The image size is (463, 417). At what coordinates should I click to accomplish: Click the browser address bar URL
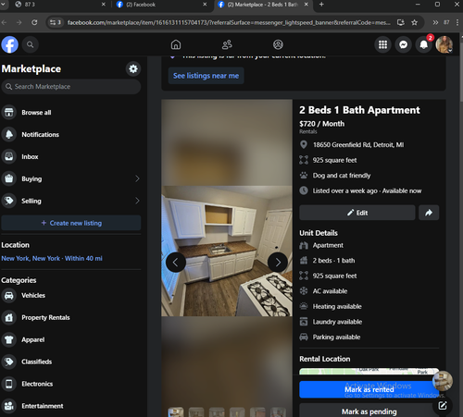click(x=229, y=22)
